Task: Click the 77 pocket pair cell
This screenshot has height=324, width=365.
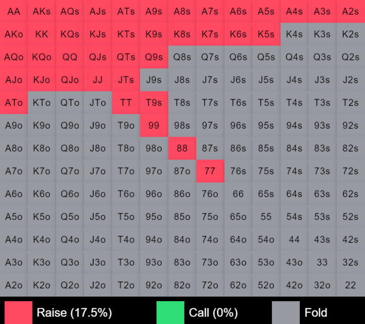Action: point(210,171)
